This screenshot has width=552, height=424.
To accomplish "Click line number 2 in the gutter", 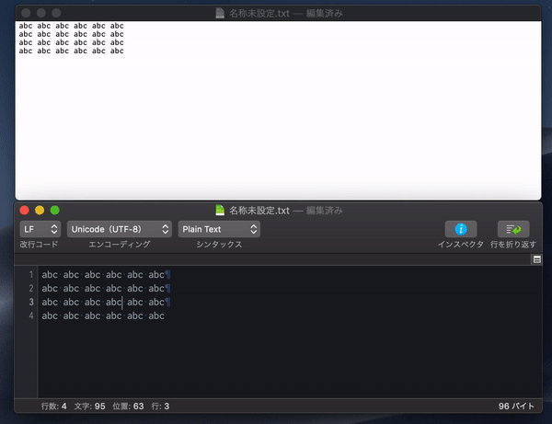I will click(x=31, y=288).
